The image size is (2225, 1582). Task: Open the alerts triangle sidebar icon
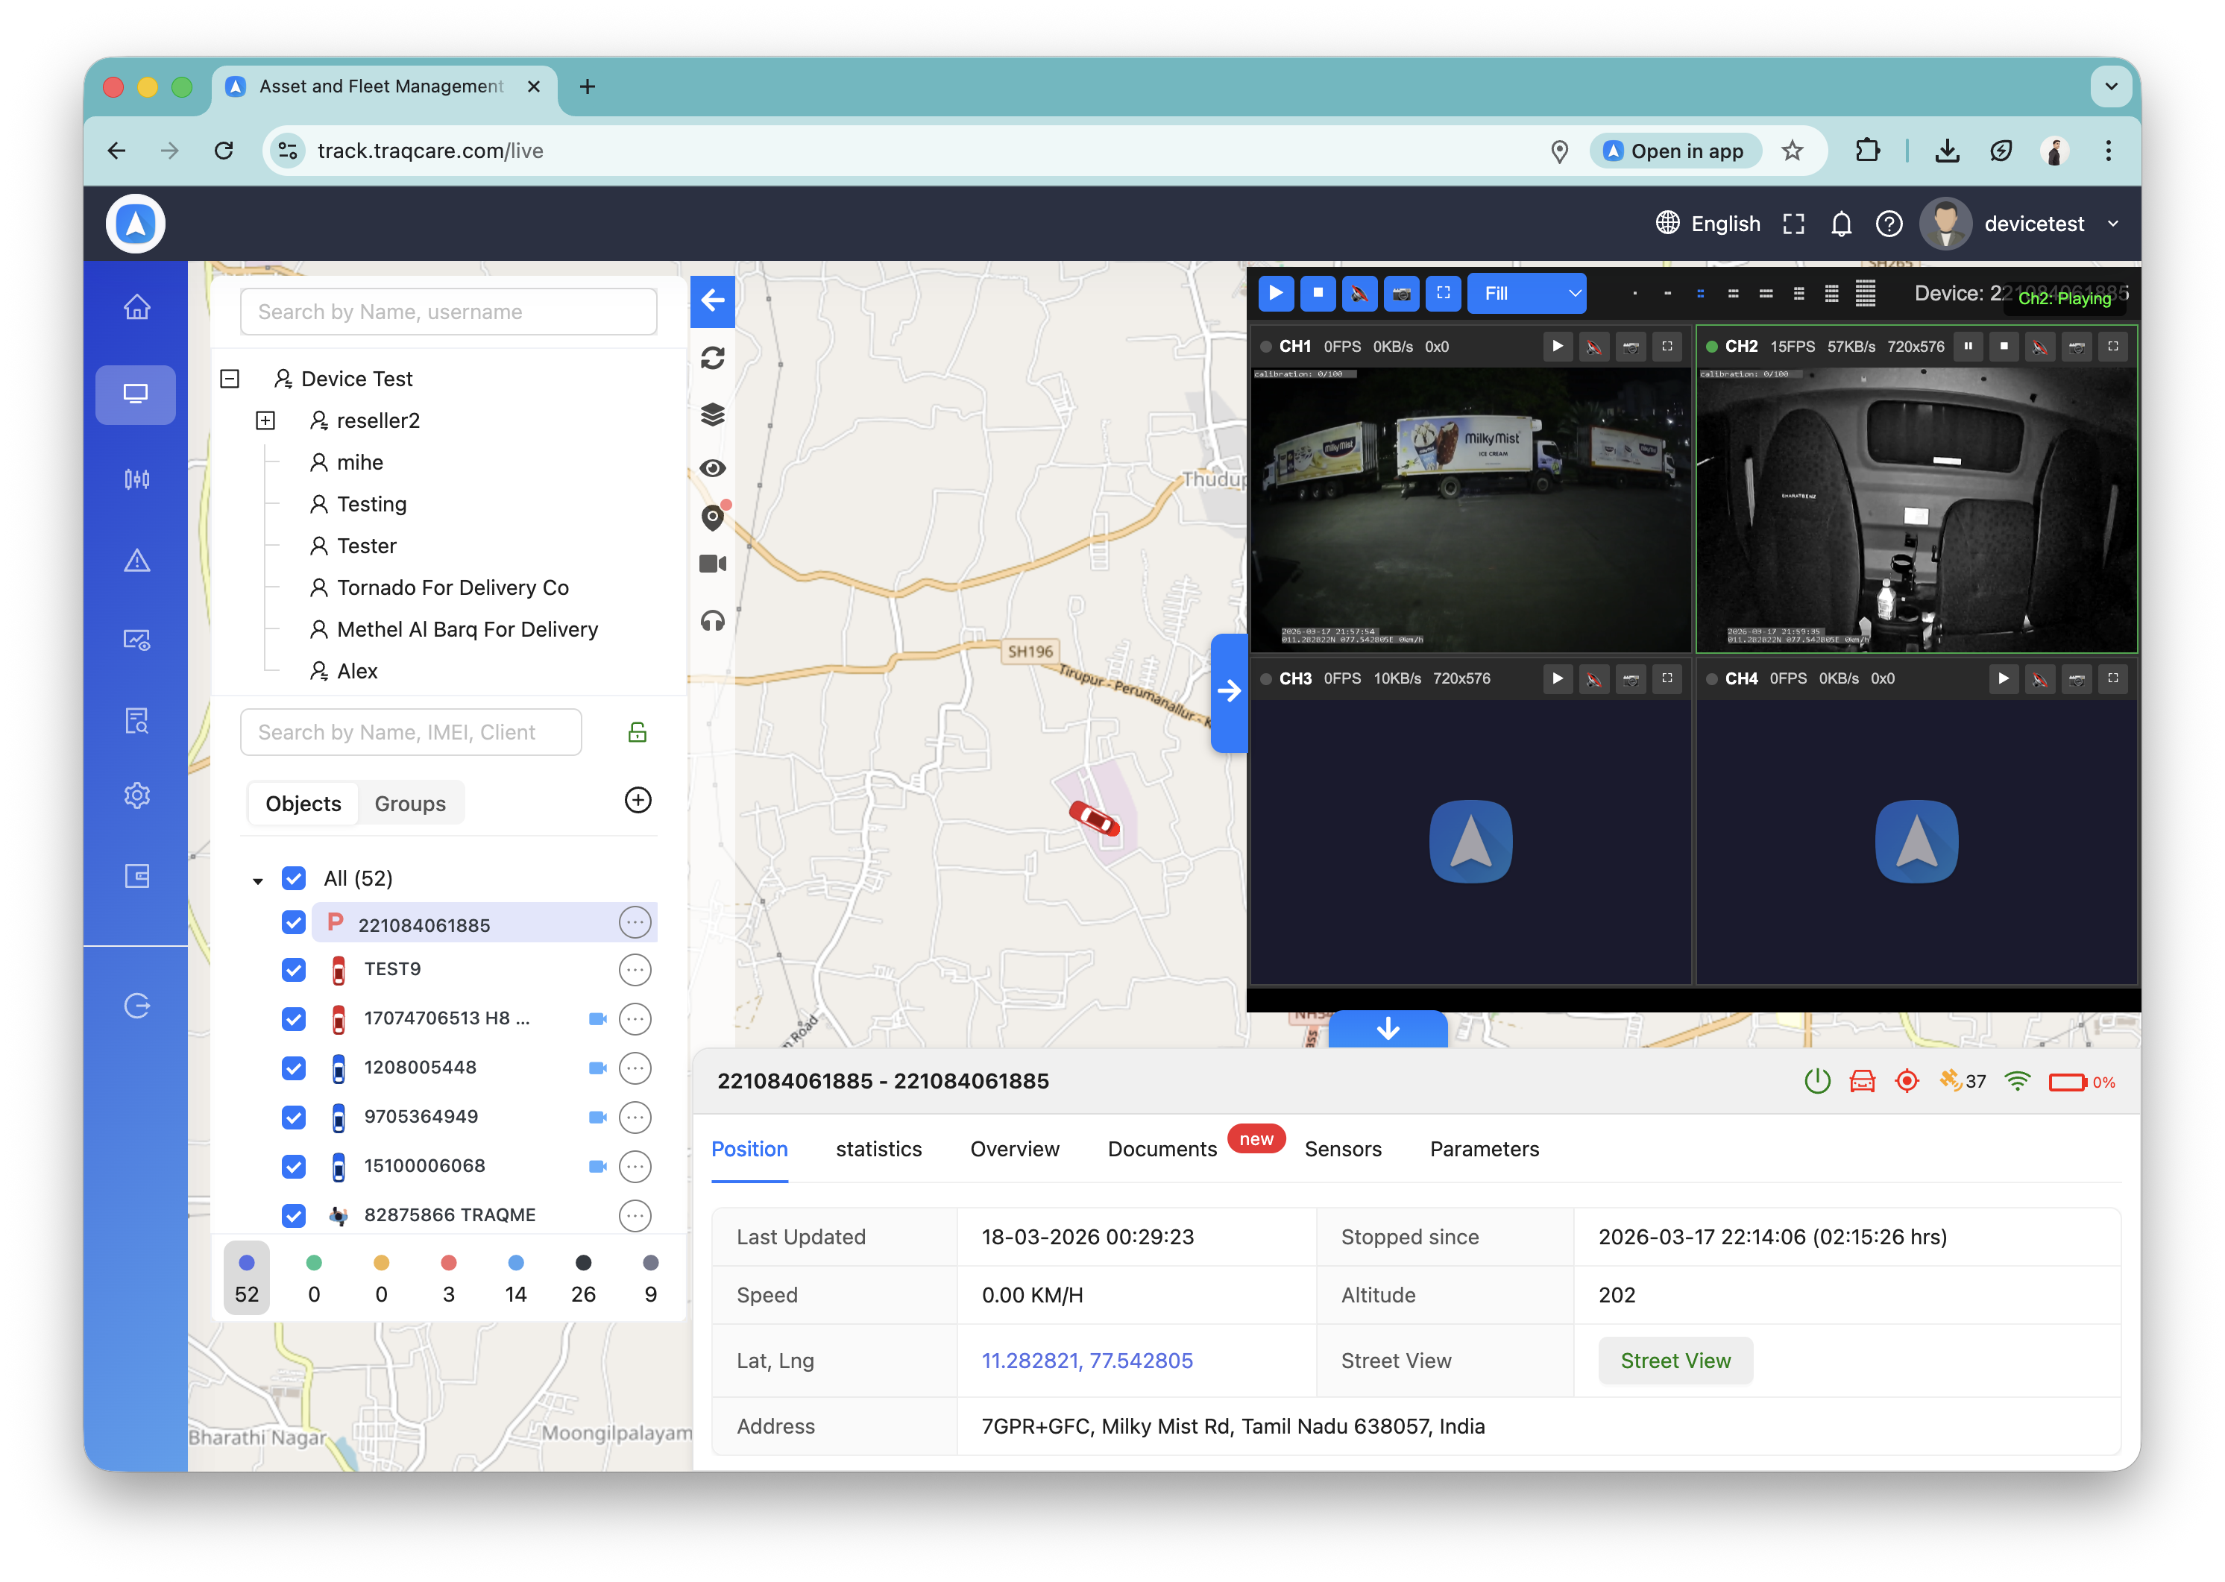click(x=136, y=560)
